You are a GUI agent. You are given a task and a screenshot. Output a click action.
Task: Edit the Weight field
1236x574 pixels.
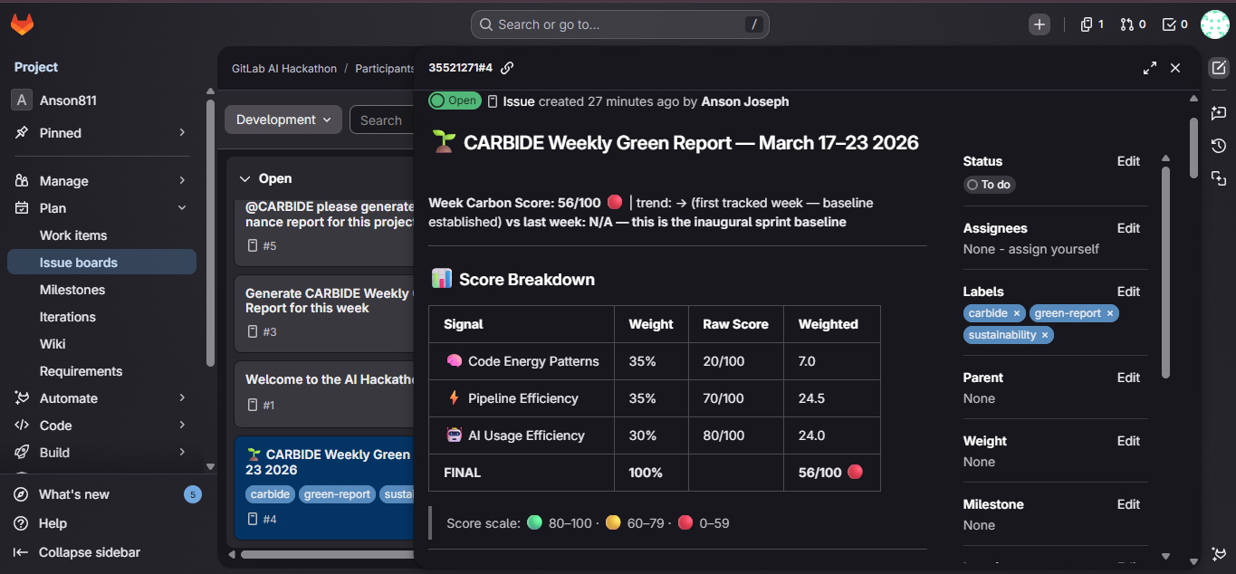coord(1128,441)
